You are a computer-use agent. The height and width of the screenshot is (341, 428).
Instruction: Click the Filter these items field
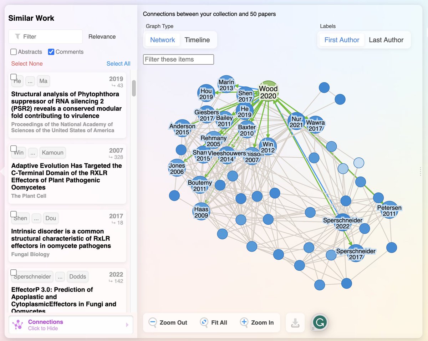click(178, 60)
